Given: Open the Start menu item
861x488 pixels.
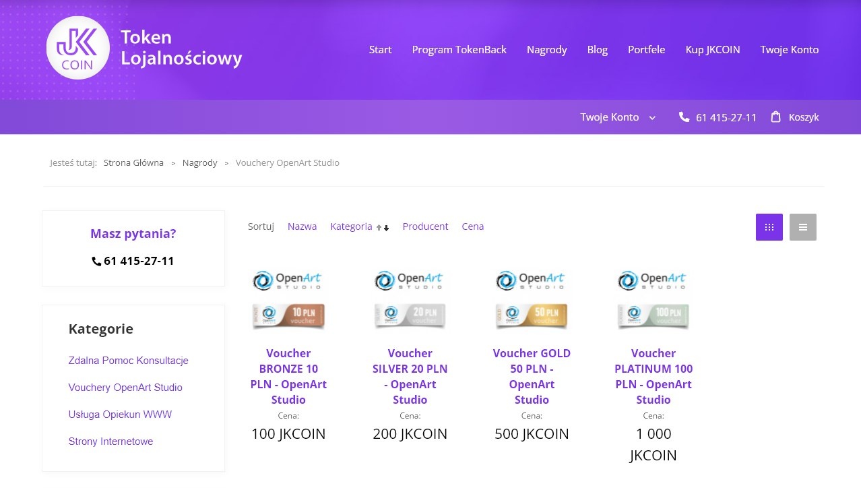Looking at the screenshot, I should (x=380, y=49).
